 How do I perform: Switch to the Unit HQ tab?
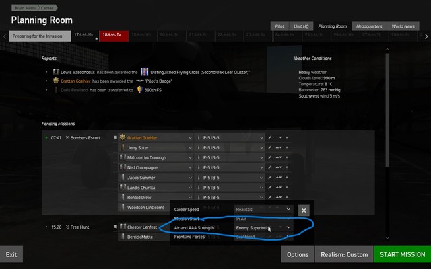click(301, 26)
